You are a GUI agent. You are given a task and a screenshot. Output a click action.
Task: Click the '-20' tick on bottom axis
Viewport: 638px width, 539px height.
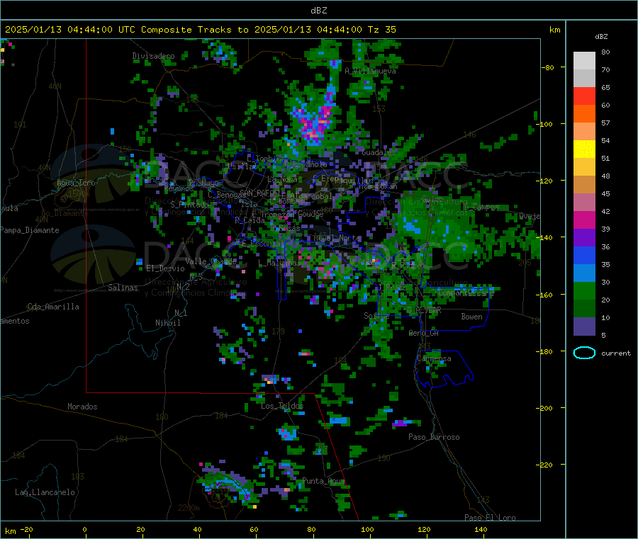click(x=26, y=530)
